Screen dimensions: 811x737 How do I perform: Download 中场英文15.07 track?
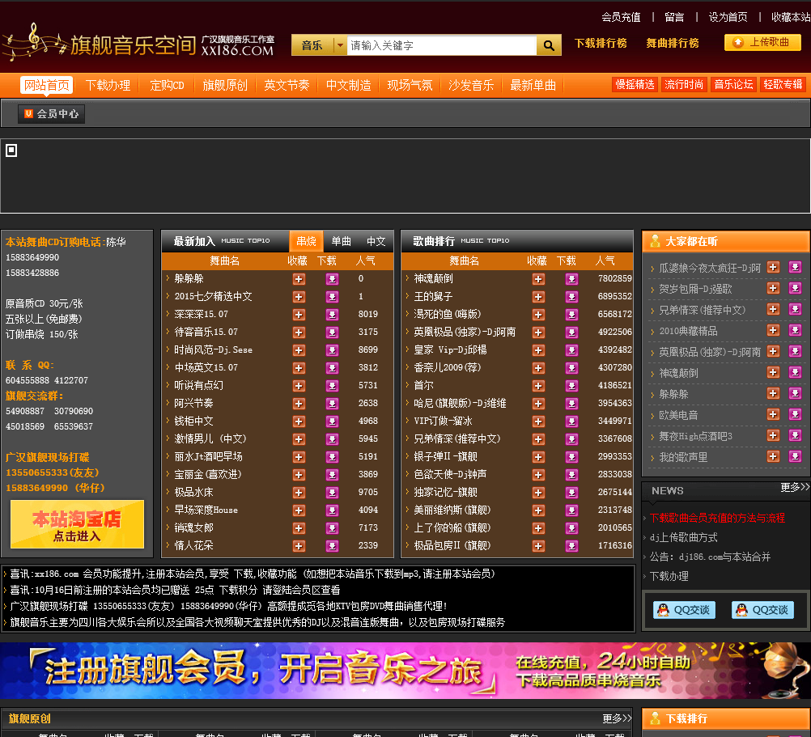332,368
